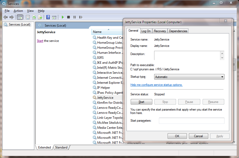The width and height of the screenshot is (239, 158).
Task: Open the Properties toolbar icon
Action: [x=28, y=17]
